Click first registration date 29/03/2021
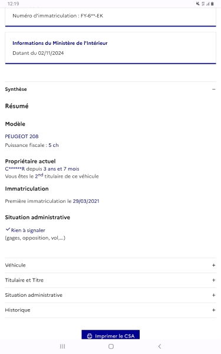This screenshot has height=354, width=221. pos(86,201)
